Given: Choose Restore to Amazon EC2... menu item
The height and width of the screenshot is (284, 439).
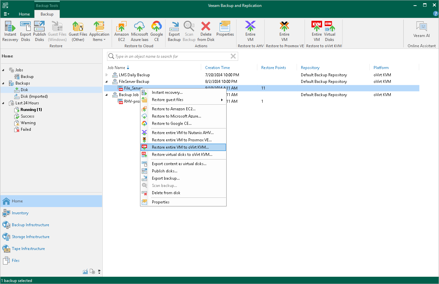Looking at the screenshot, I should click(x=183, y=109).
